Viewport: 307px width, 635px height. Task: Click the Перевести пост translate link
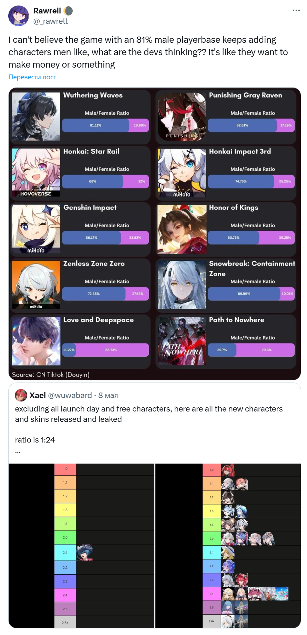click(x=32, y=77)
